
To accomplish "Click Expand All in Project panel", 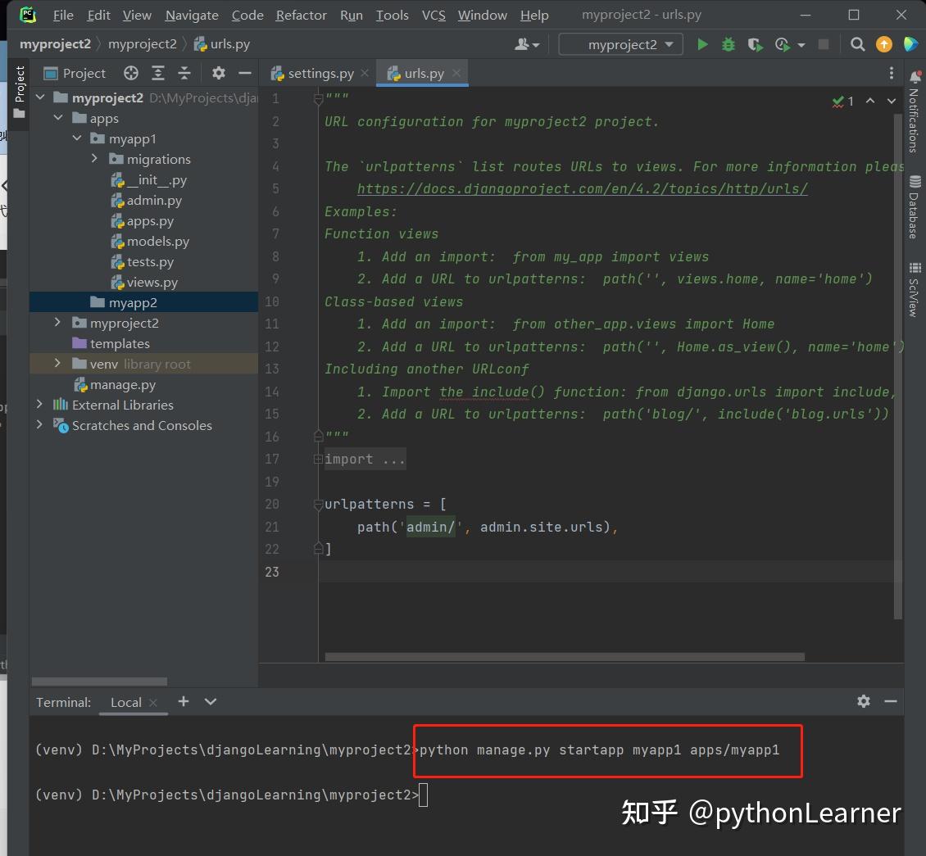I will pos(157,73).
